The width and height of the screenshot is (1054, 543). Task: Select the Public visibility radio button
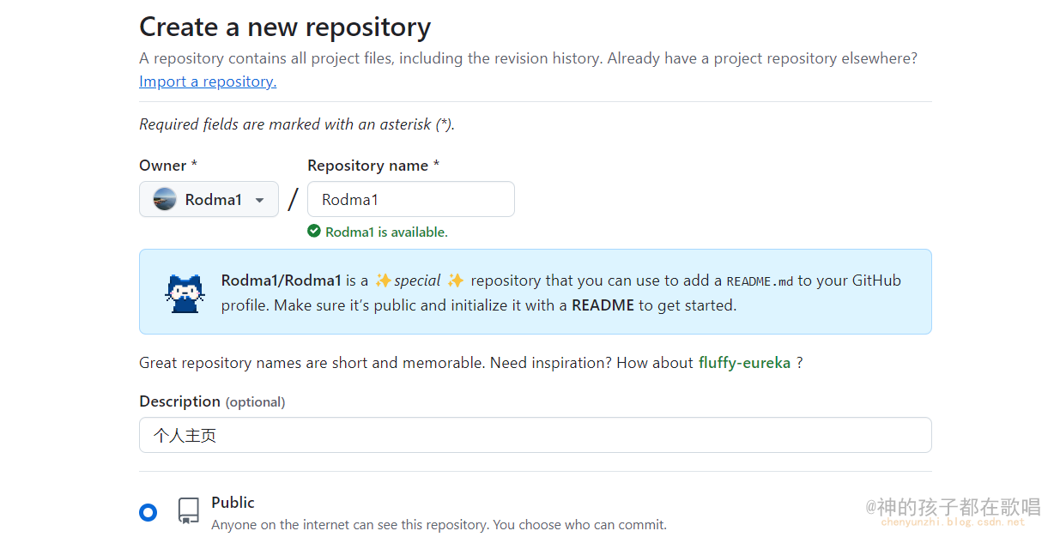[148, 513]
